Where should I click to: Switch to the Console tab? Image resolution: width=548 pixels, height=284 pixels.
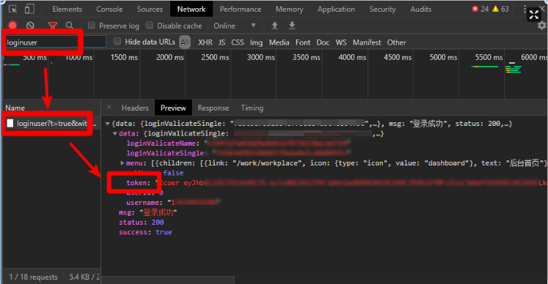pyautogui.click(x=109, y=9)
